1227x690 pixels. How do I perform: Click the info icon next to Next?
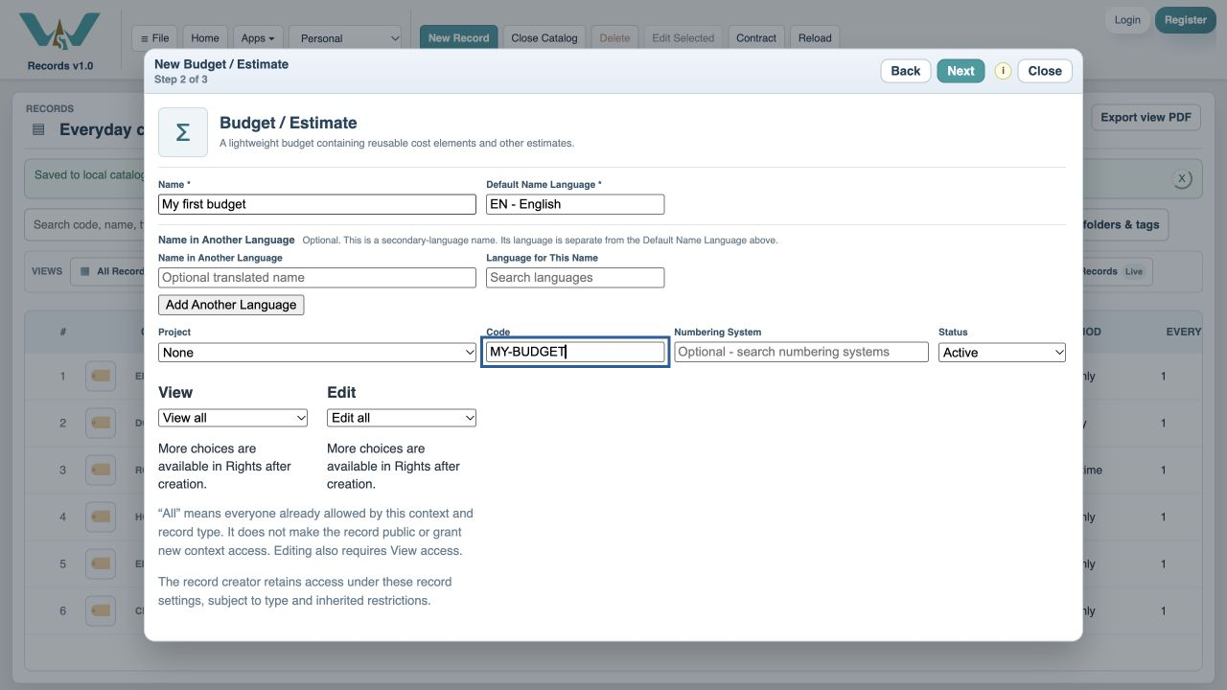click(x=1003, y=71)
